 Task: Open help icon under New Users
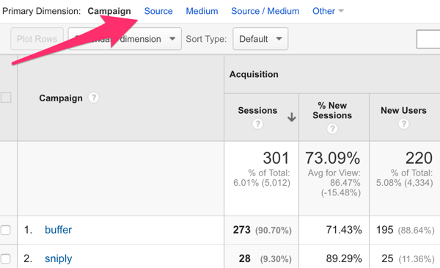[x=403, y=124]
